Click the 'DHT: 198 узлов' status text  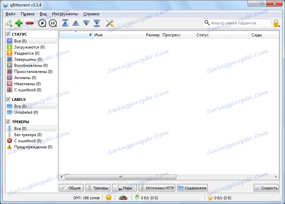pos(86,198)
